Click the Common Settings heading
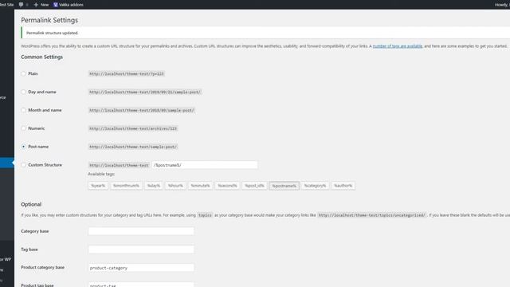 coord(42,57)
